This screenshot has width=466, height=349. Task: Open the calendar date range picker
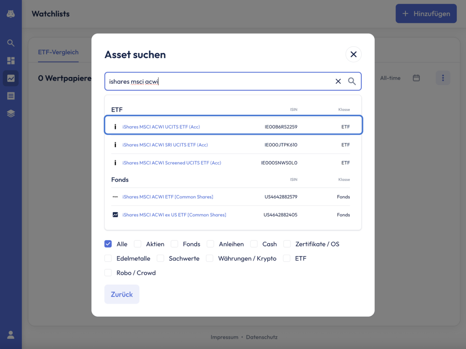(416, 78)
